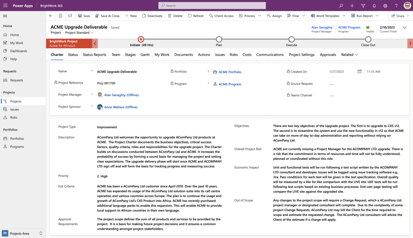Screen dimensions: 413x238
Task: Open the Related tab dropdown
Action: 349,55
